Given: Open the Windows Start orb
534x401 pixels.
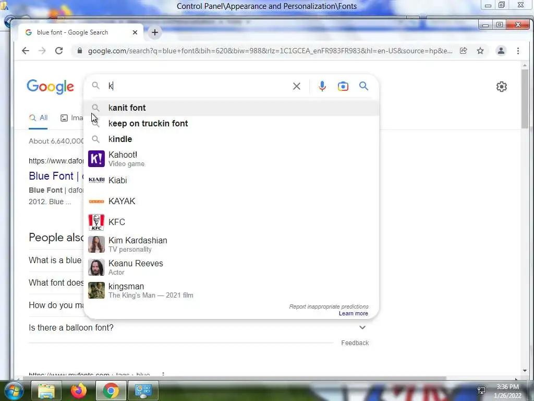Looking at the screenshot, I should [13, 391].
